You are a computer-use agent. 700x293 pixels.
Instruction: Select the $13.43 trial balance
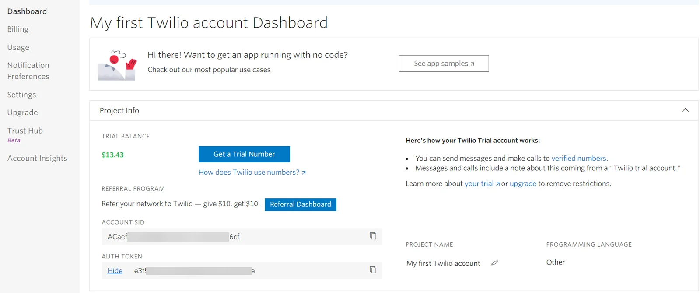coord(112,155)
